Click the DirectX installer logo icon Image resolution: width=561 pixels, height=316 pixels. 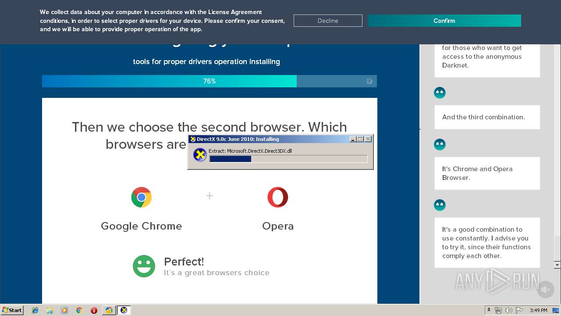(x=200, y=155)
